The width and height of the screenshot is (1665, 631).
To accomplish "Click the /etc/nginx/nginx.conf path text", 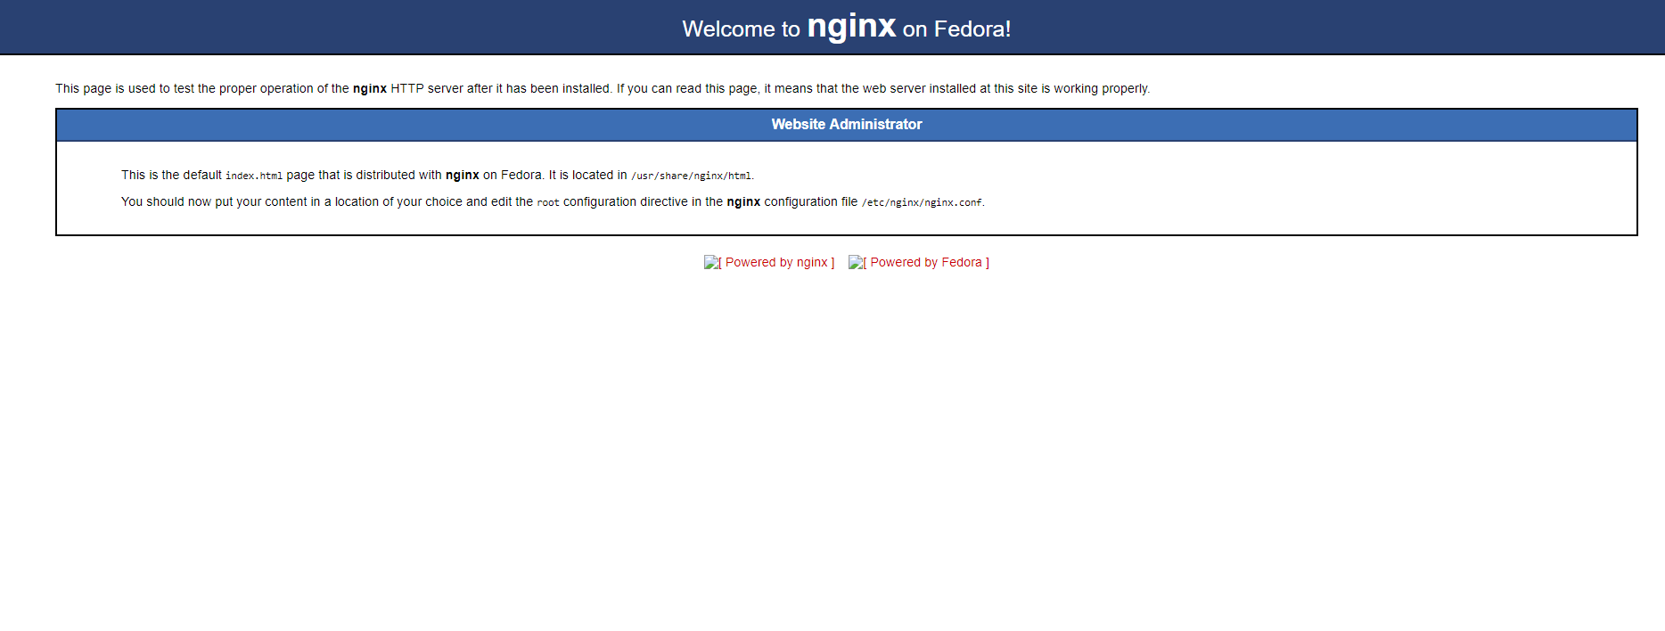I will tap(922, 202).
